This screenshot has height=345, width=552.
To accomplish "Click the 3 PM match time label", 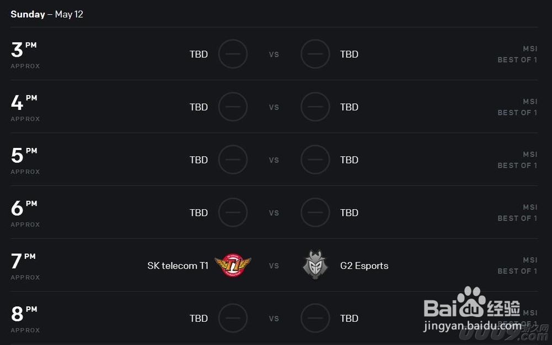I will (25, 55).
